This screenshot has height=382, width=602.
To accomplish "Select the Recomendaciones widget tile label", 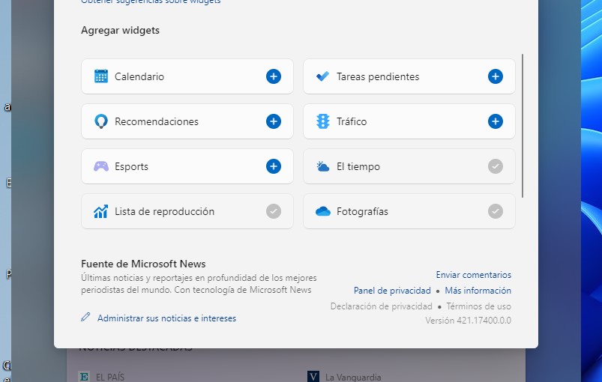I will [x=157, y=121].
